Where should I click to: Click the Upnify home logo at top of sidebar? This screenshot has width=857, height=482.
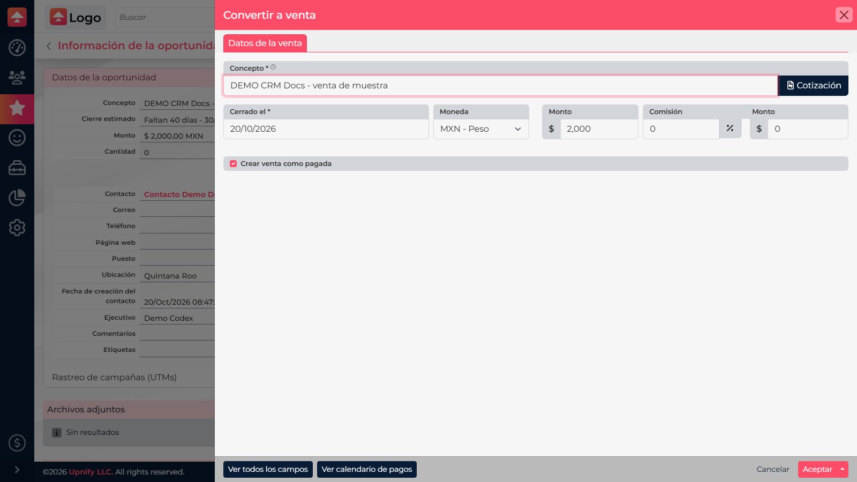[x=17, y=17]
